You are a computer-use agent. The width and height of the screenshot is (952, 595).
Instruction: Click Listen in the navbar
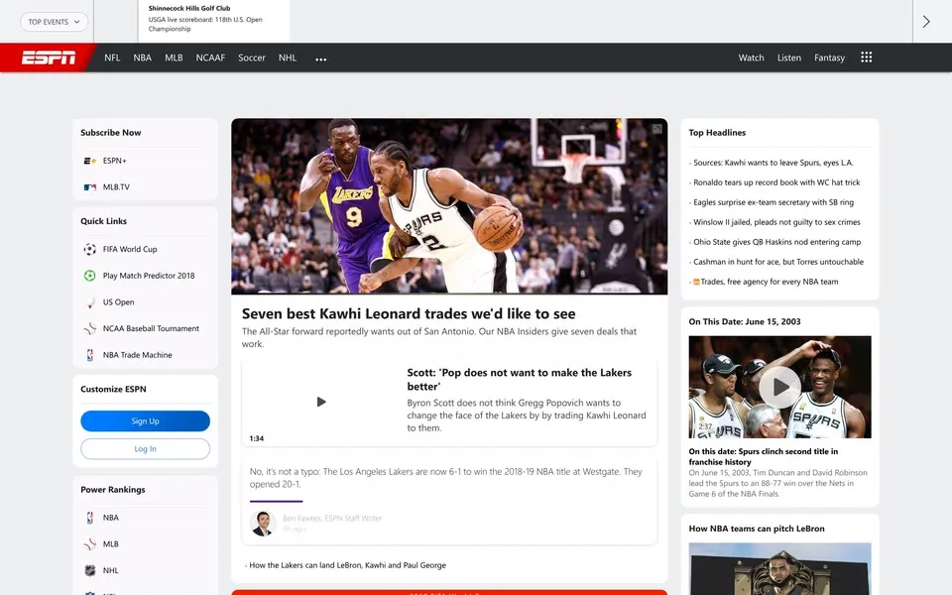789,58
